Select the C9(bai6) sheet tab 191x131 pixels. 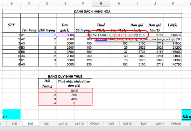pos(176,124)
